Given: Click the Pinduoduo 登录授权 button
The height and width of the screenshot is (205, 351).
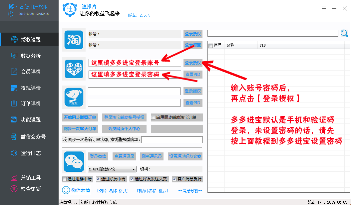Looking at the screenshot, I should pyautogui.click(x=193, y=63).
